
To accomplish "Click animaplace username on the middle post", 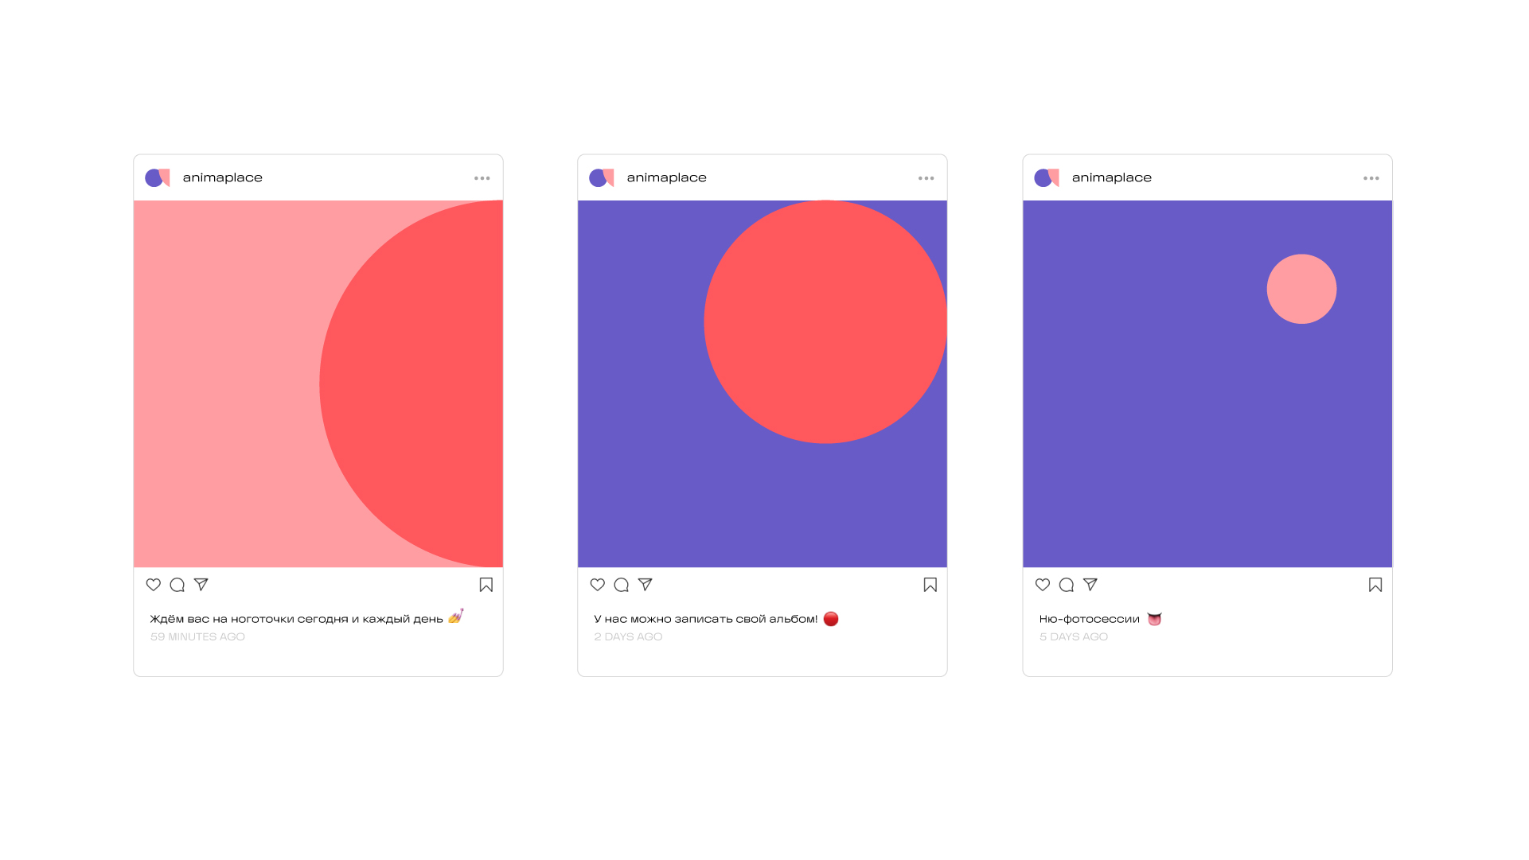I will [x=667, y=177].
